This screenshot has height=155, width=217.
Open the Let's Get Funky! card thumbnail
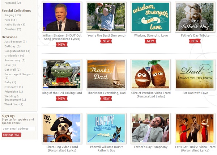tap(195, 129)
